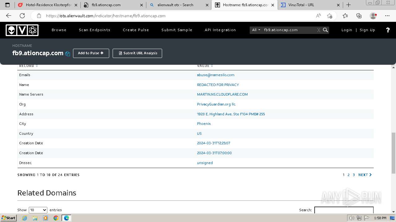This screenshot has height=222, width=396.
Task: Click the Login link
Action: [347, 30]
